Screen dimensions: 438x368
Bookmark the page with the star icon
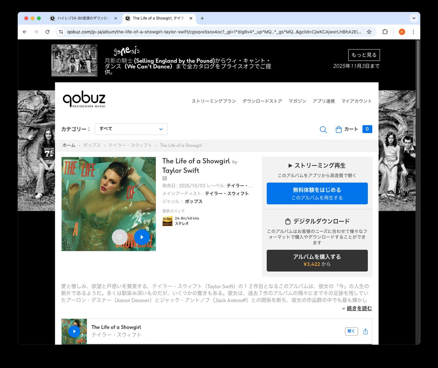click(x=369, y=32)
